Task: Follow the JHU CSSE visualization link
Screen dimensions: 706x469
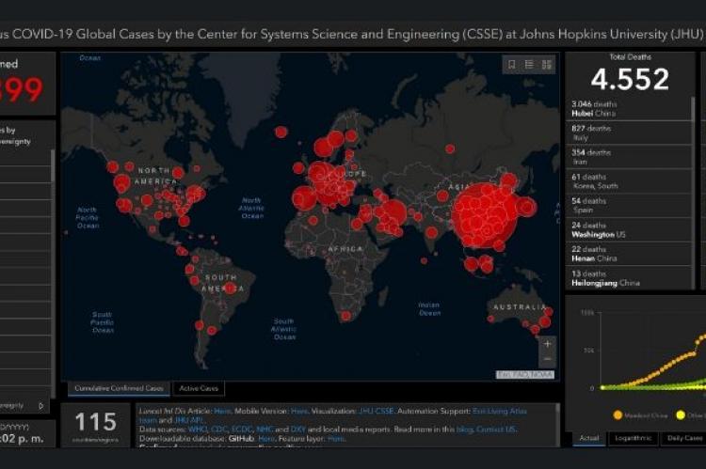Action: pos(376,411)
